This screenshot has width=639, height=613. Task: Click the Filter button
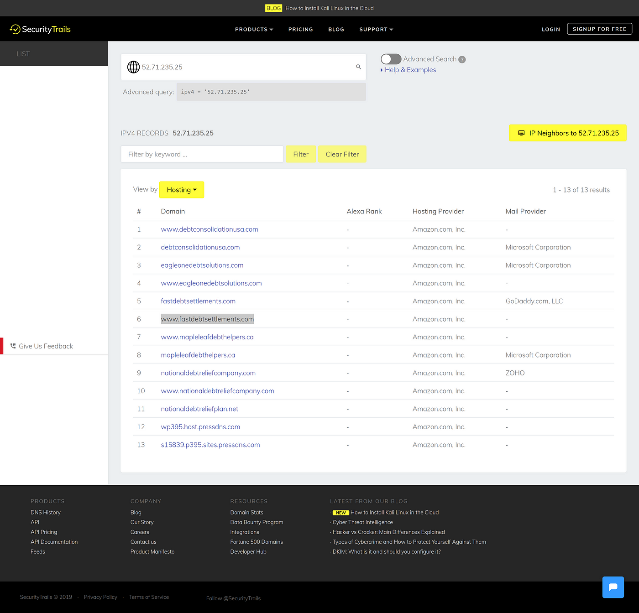(x=301, y=154)
